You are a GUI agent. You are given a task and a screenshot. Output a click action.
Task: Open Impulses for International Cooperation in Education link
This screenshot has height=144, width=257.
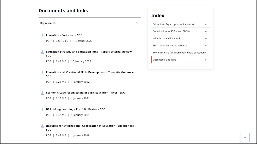click(x=91, y=128)
